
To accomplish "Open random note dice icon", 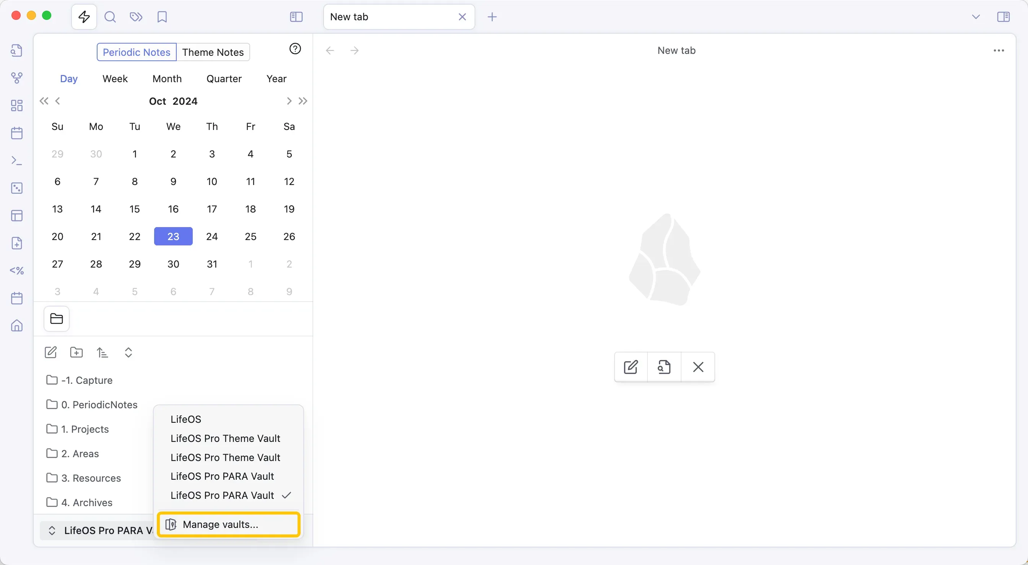I will pos(16,188).
